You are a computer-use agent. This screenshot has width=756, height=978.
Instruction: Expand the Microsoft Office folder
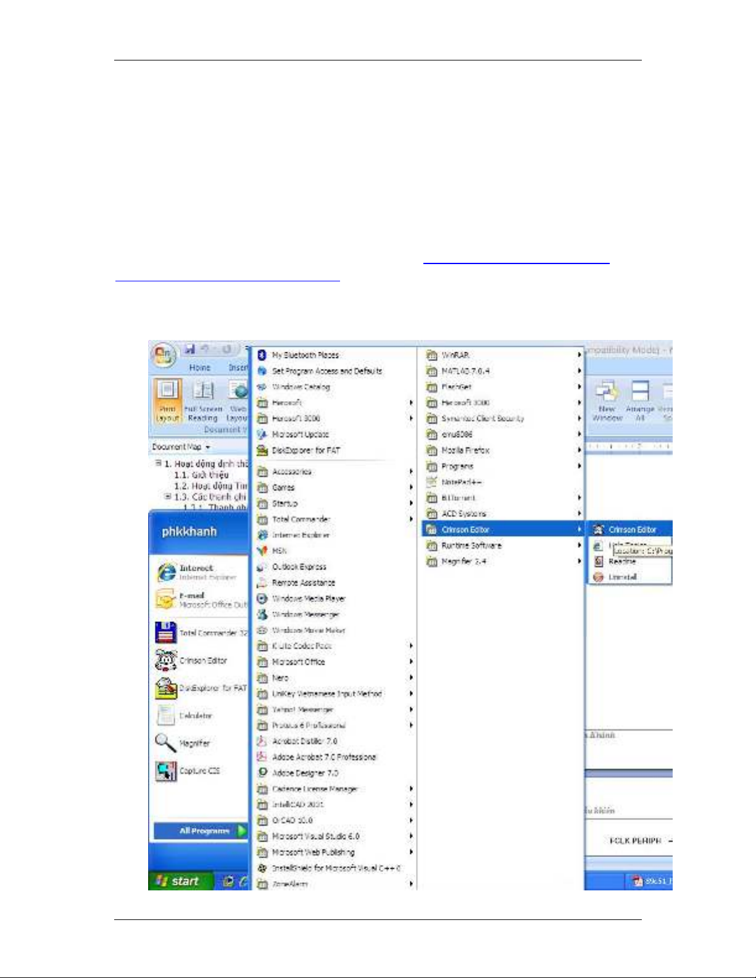coord(335,662)
